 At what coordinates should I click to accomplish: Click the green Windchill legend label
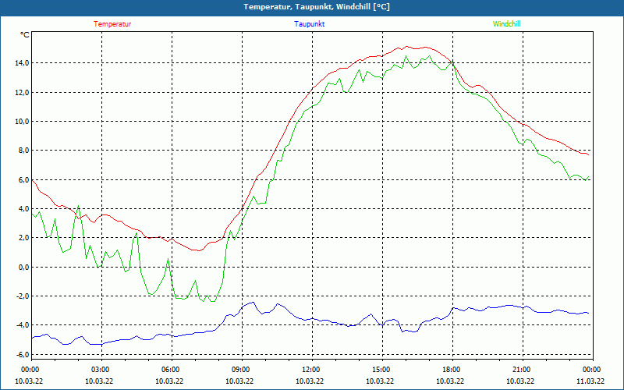506,24
